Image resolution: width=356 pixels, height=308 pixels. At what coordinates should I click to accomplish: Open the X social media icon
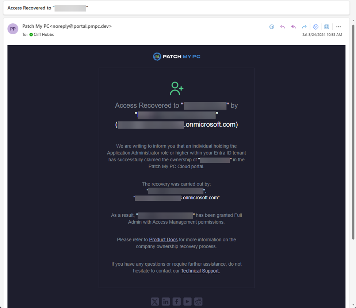point(155,301)
